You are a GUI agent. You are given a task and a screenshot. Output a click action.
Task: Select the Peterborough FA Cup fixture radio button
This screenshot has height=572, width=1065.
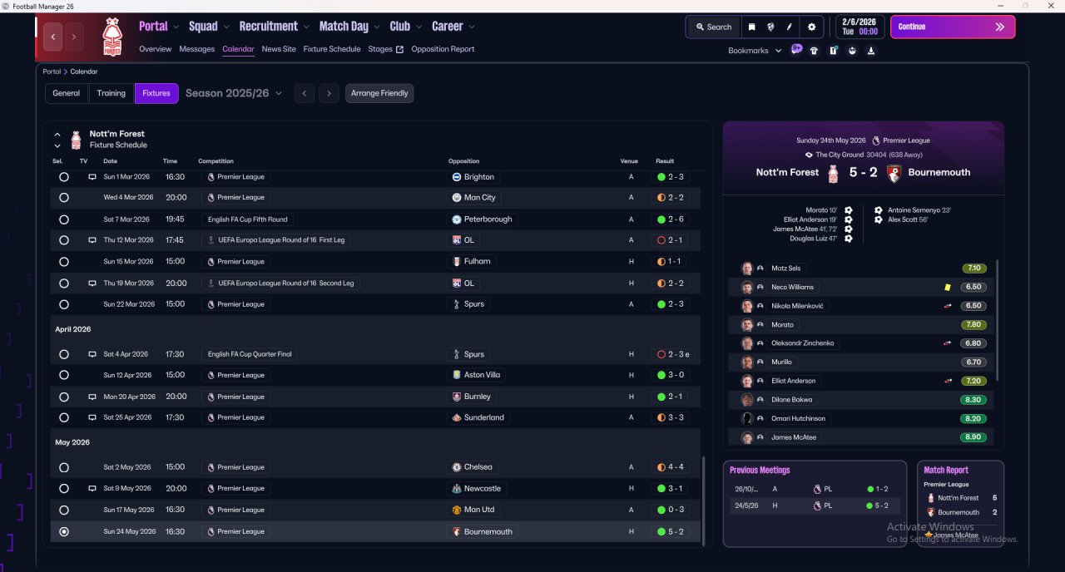click(64, 219)
